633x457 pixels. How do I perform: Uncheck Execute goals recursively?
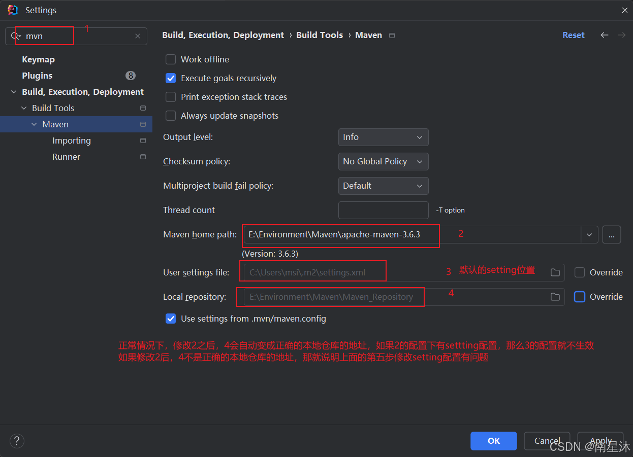pos(171,78)
